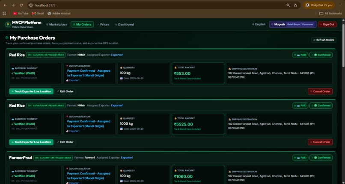Click the ₹1060.00 total amount
Viewport: 345px width, 184px height.
183,177
